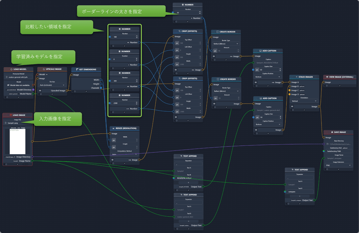Toggle the eye preview on Resize (Resolution) output
This screenshot has height=233, width=359.
point(113,160)
